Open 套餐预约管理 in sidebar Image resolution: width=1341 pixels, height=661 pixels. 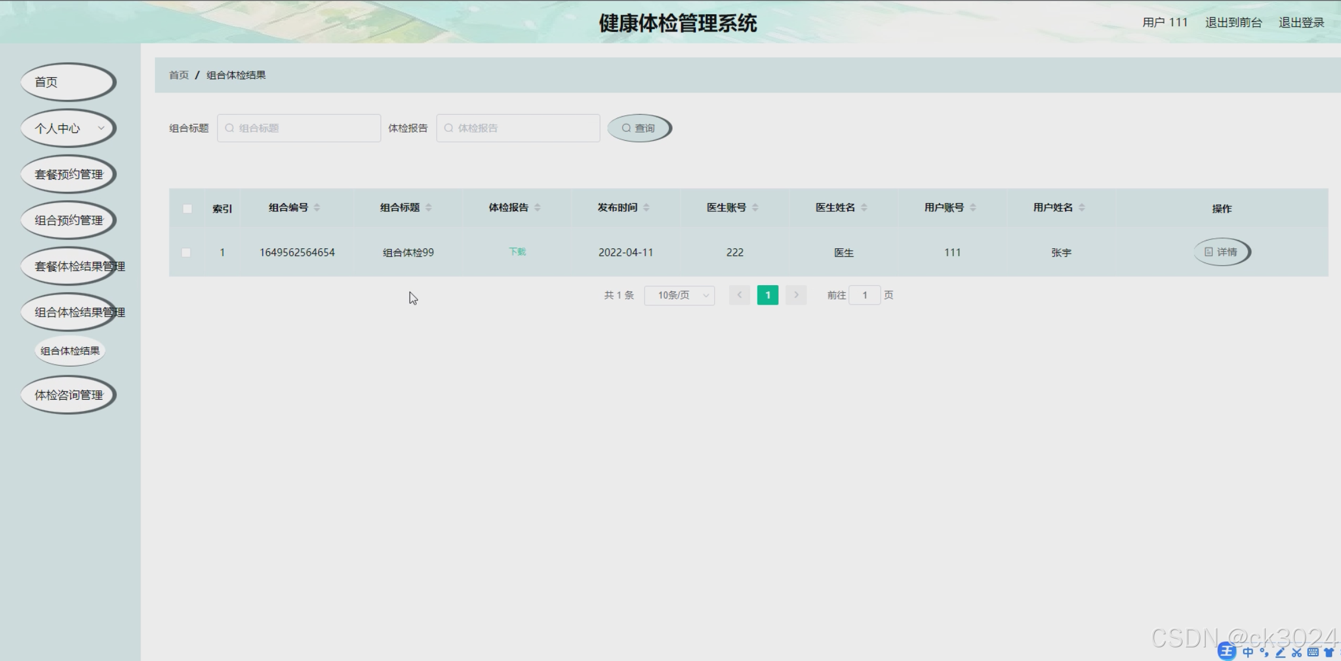point(68,175)
